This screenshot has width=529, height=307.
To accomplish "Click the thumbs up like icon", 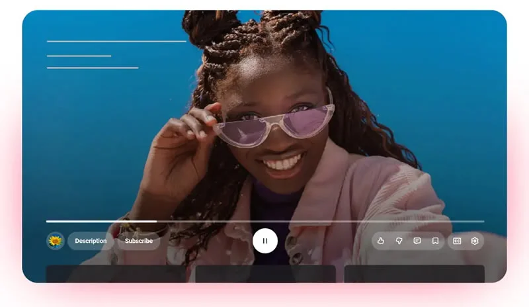I will click(381, 241).
